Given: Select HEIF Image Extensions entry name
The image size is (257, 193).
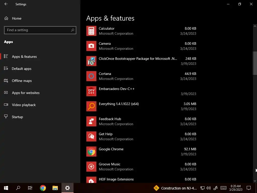Looking at the screenshot, I should (x=116, y=179).
